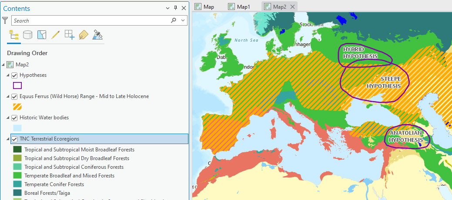This screenshot has height=200, width=452.
Task: Pin the Contents pane with auto-hide button
Action: [x=176, y=8]
